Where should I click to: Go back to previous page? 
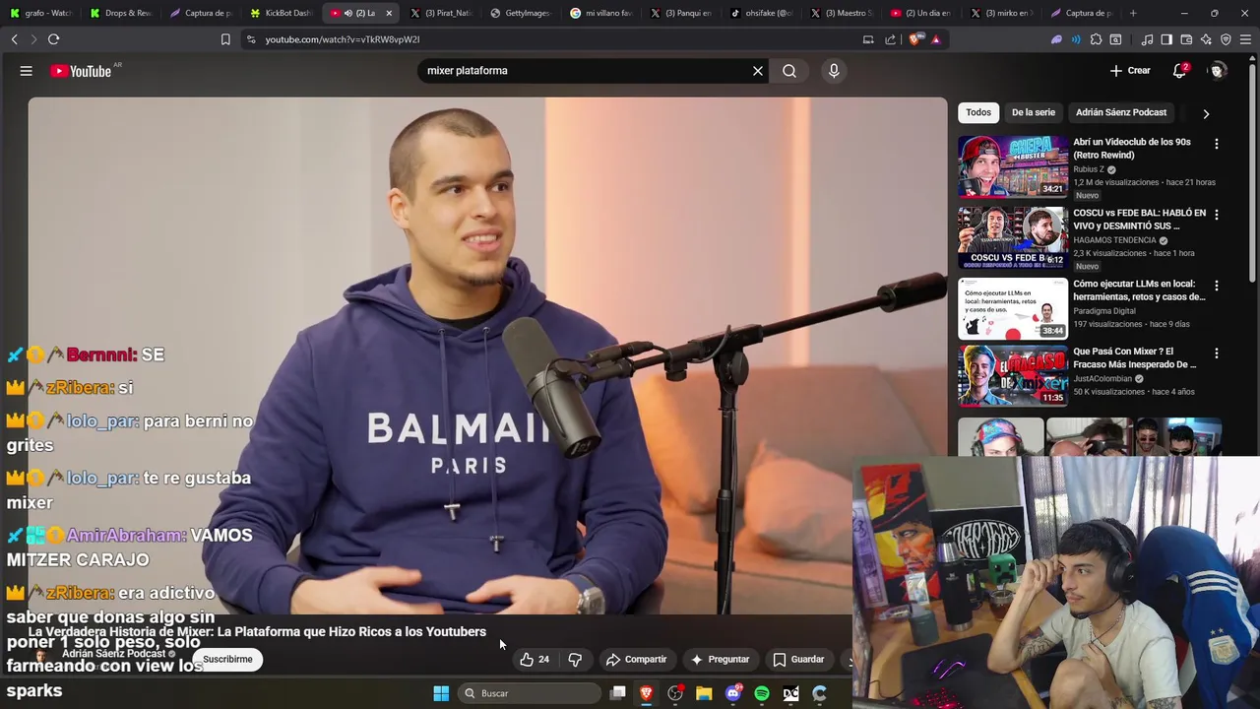coord(14,39)
